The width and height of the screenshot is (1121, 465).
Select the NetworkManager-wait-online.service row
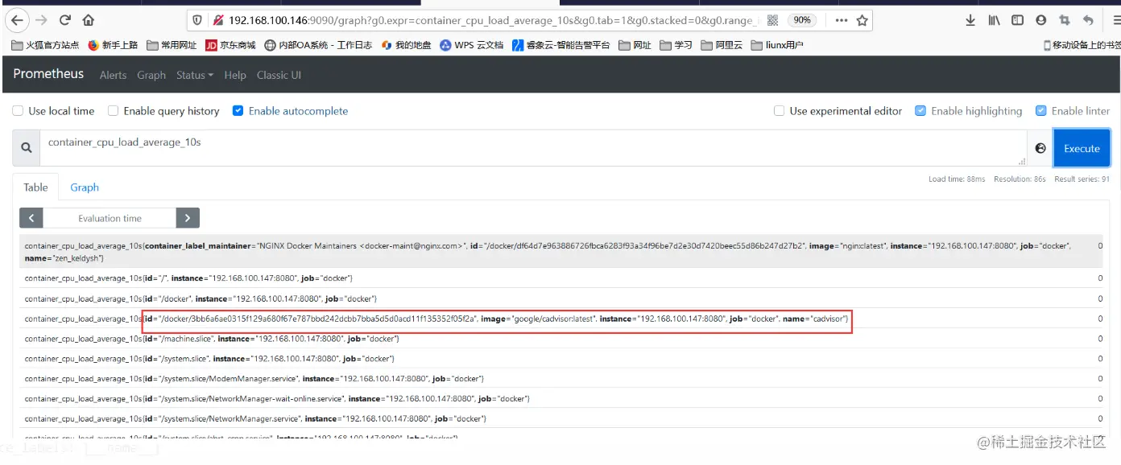[x=560, y=398]
